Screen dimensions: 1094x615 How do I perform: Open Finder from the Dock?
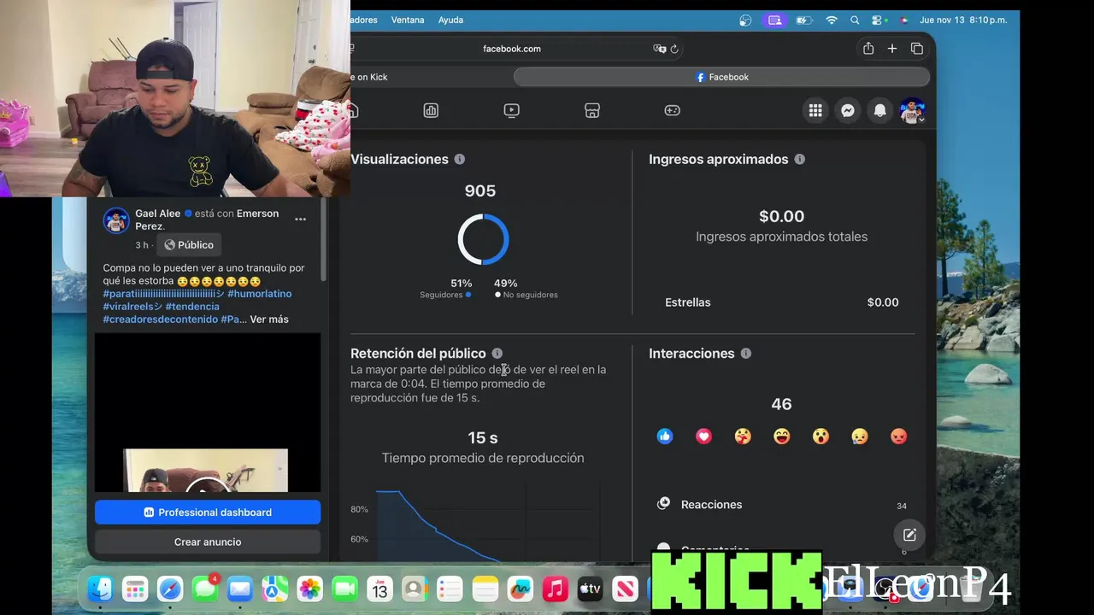[100, 589]
